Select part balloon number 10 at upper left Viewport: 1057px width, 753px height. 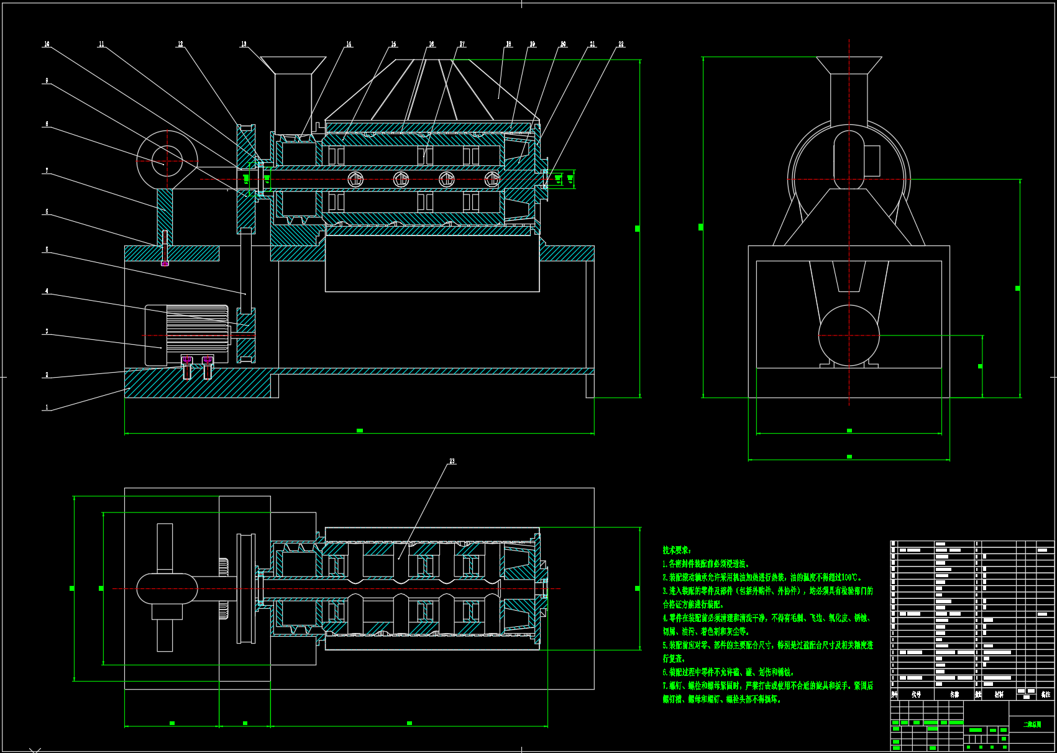click(x=47, y=43)
